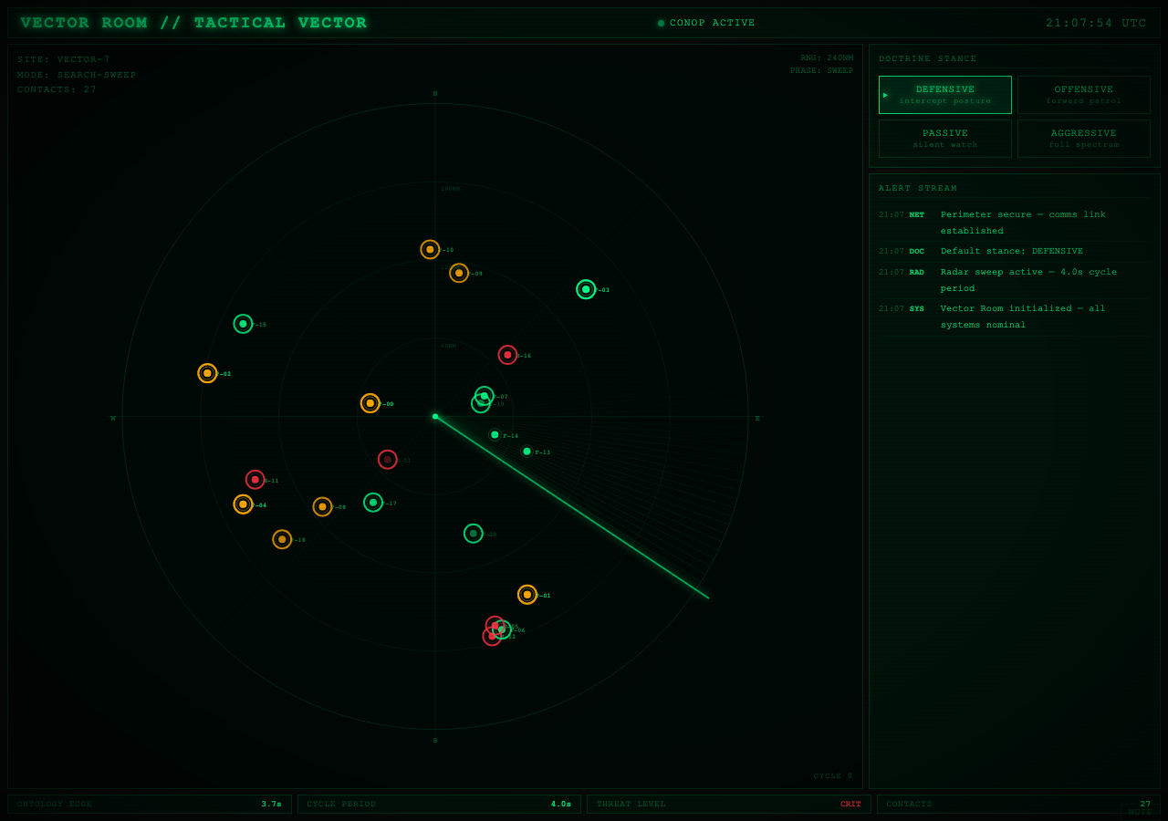This screenshot has width=1168, height=821.
Task: Select the red radar contact labeled 16
Action: click(507, 355)
